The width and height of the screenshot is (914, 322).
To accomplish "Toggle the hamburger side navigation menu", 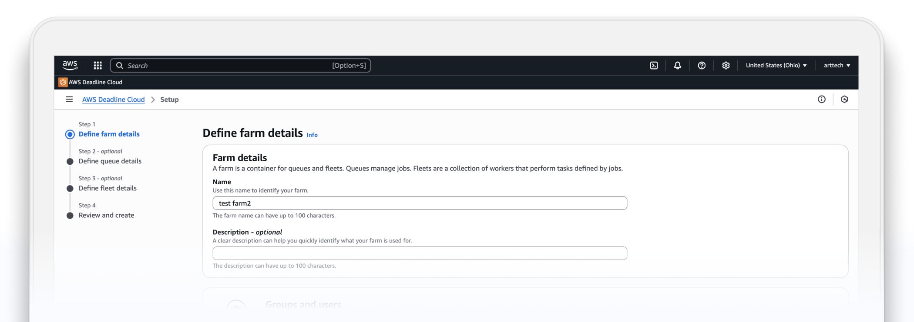I will (x=69, y=100).
